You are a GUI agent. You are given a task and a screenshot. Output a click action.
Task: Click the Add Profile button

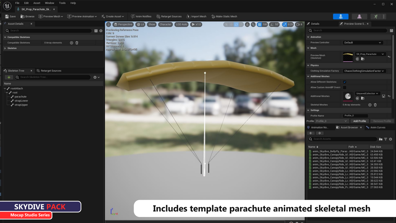(x=359, y=121)
